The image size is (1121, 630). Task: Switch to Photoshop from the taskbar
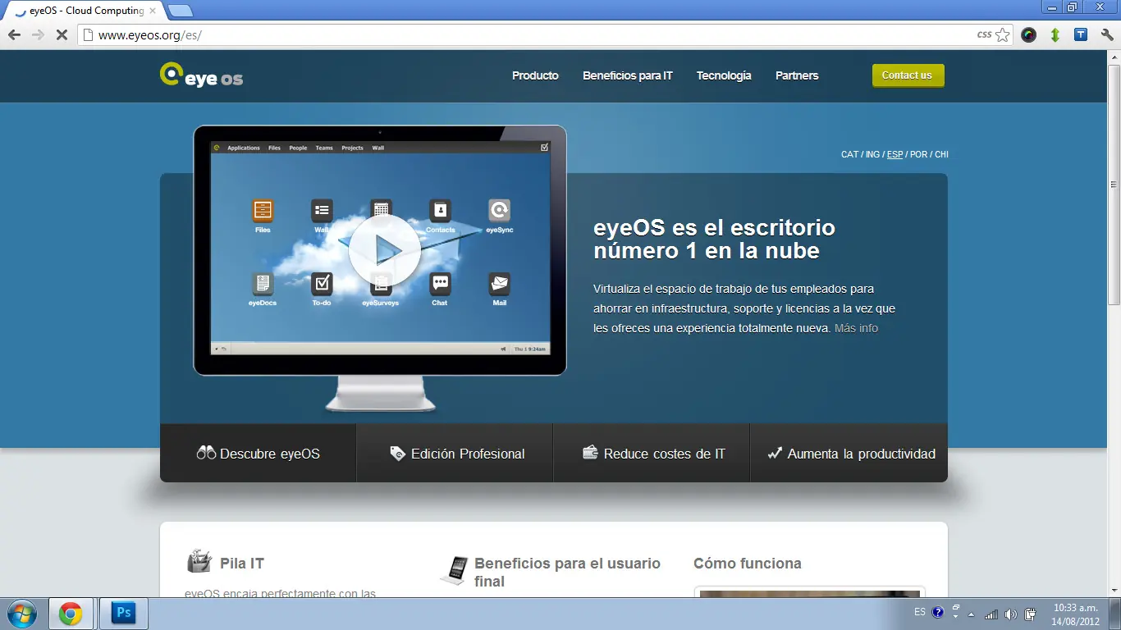124,614
